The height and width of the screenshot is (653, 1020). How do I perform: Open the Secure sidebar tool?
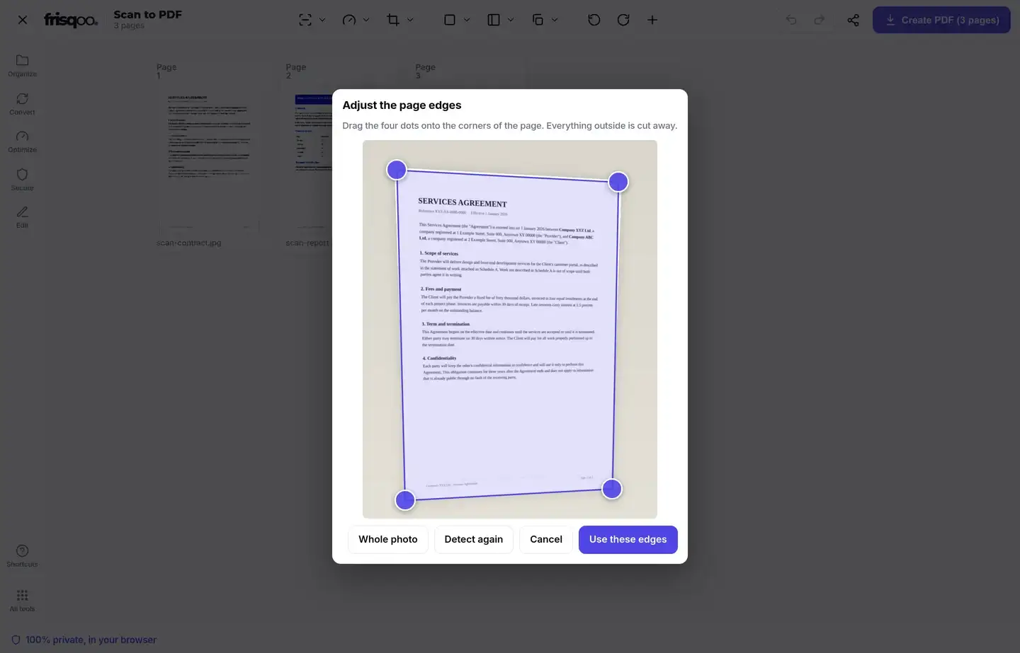(22, 179)
